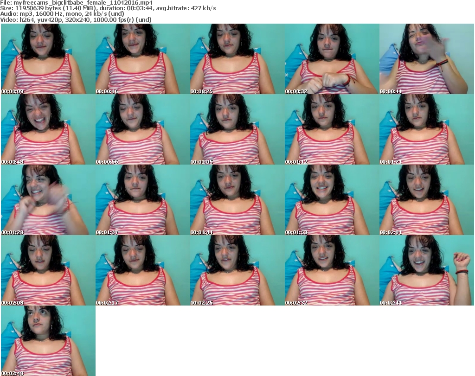Click the 00:01:21 thumbnail
Screen dimensions: 475x376
[426, 129]
